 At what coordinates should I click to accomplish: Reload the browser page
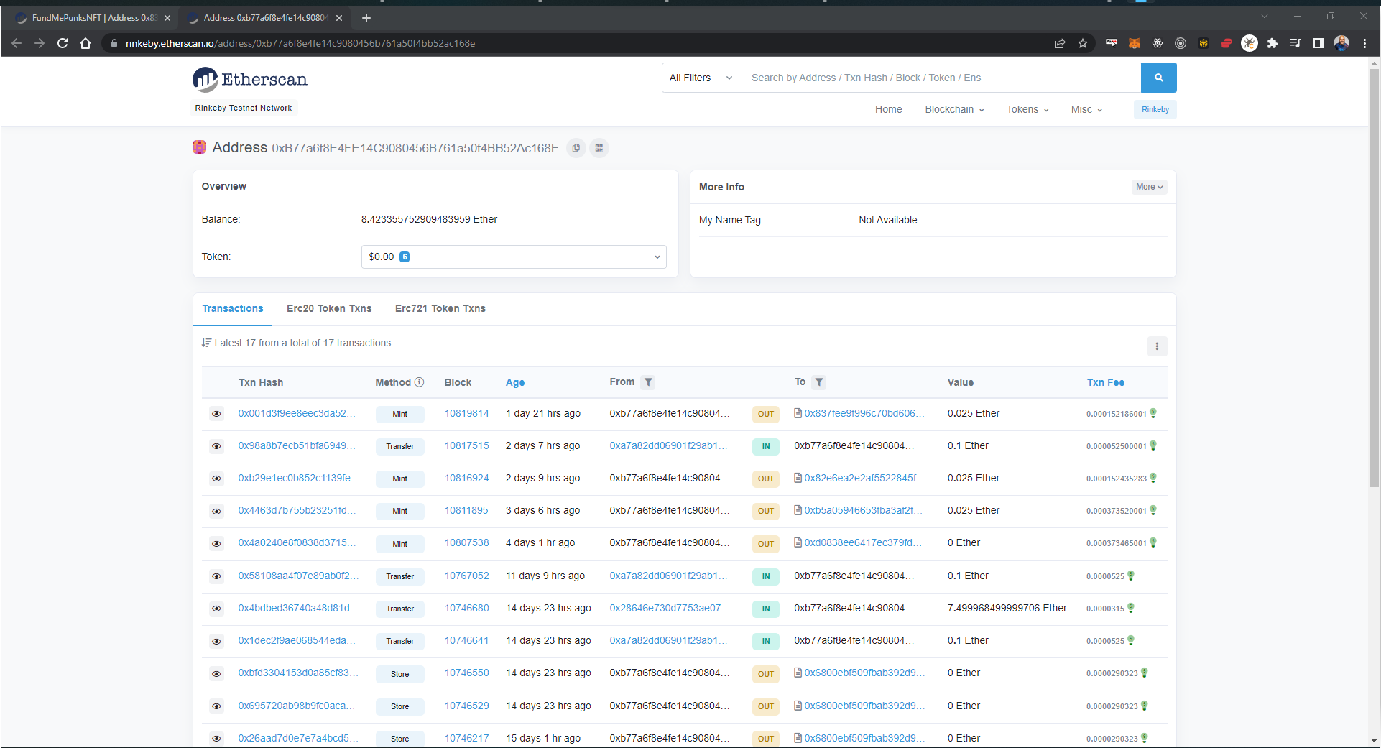(x=63, y=43)
